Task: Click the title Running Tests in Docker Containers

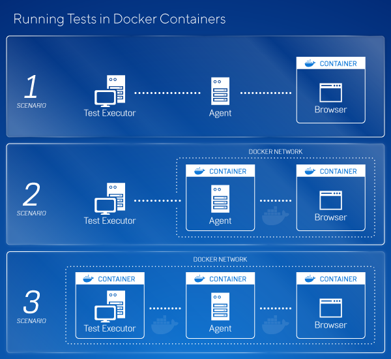Action: click(x=119, y=19)
